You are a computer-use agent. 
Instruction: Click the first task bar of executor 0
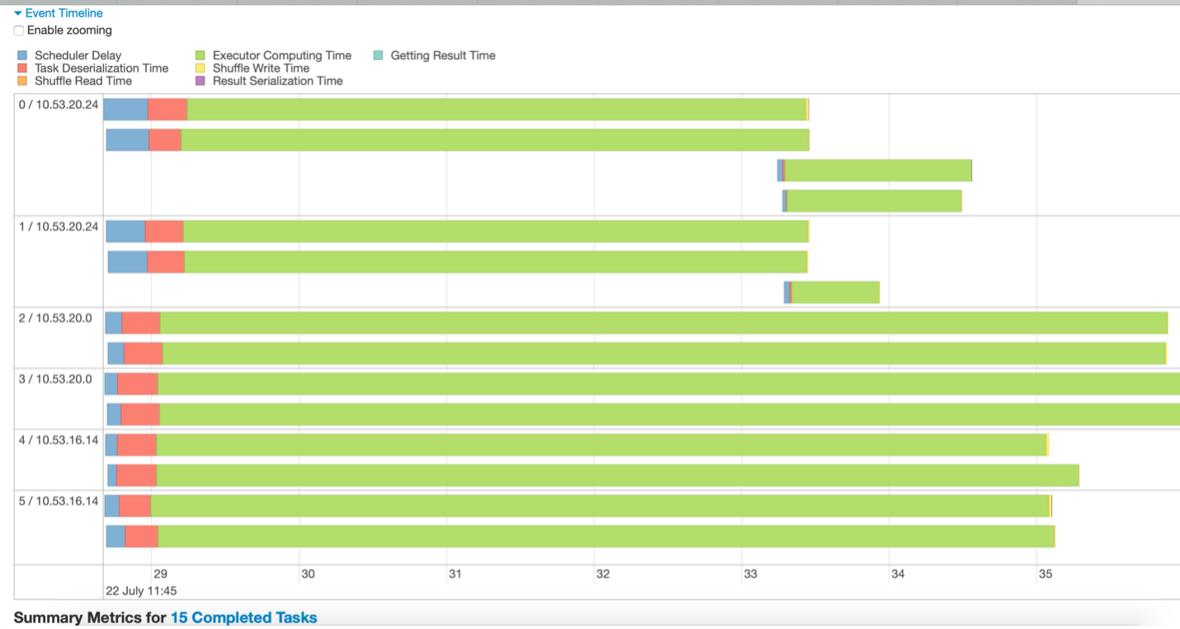click(x=456, y=110)
